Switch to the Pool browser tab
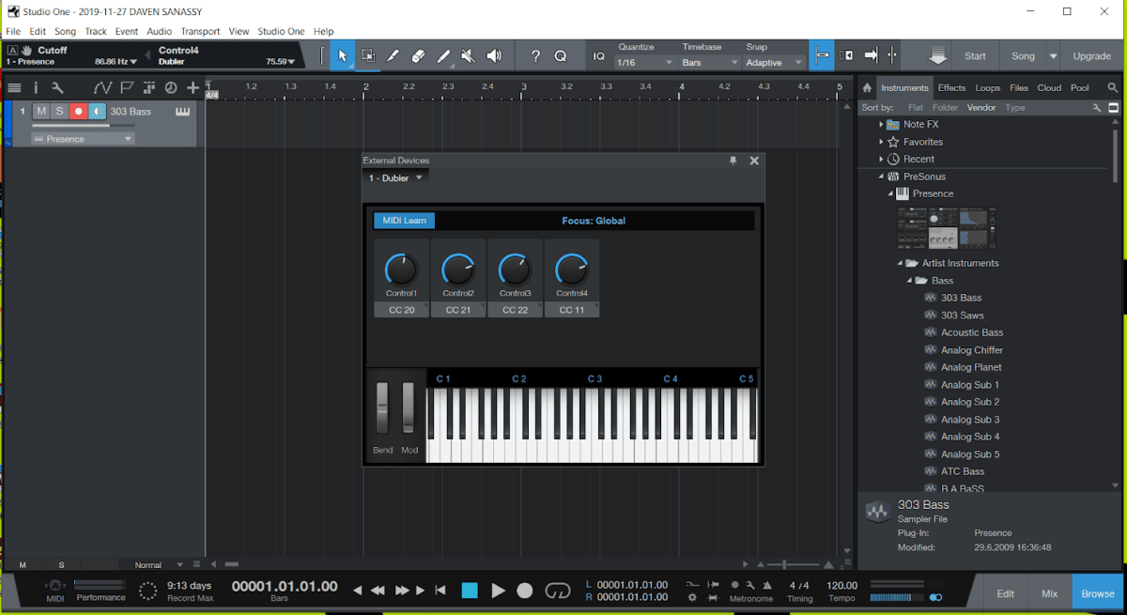Viewport: 1127px width, 615px height. (x=1080, y=88)
